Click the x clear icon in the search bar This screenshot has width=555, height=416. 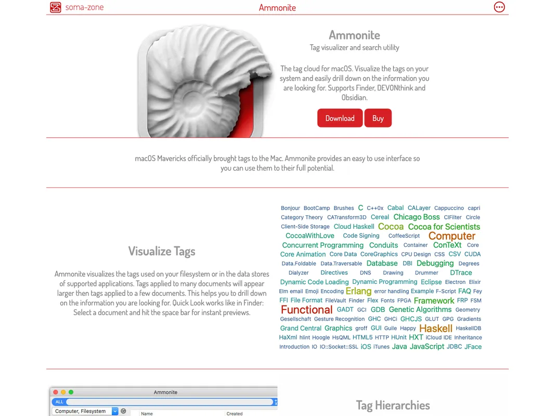[276, 404]
